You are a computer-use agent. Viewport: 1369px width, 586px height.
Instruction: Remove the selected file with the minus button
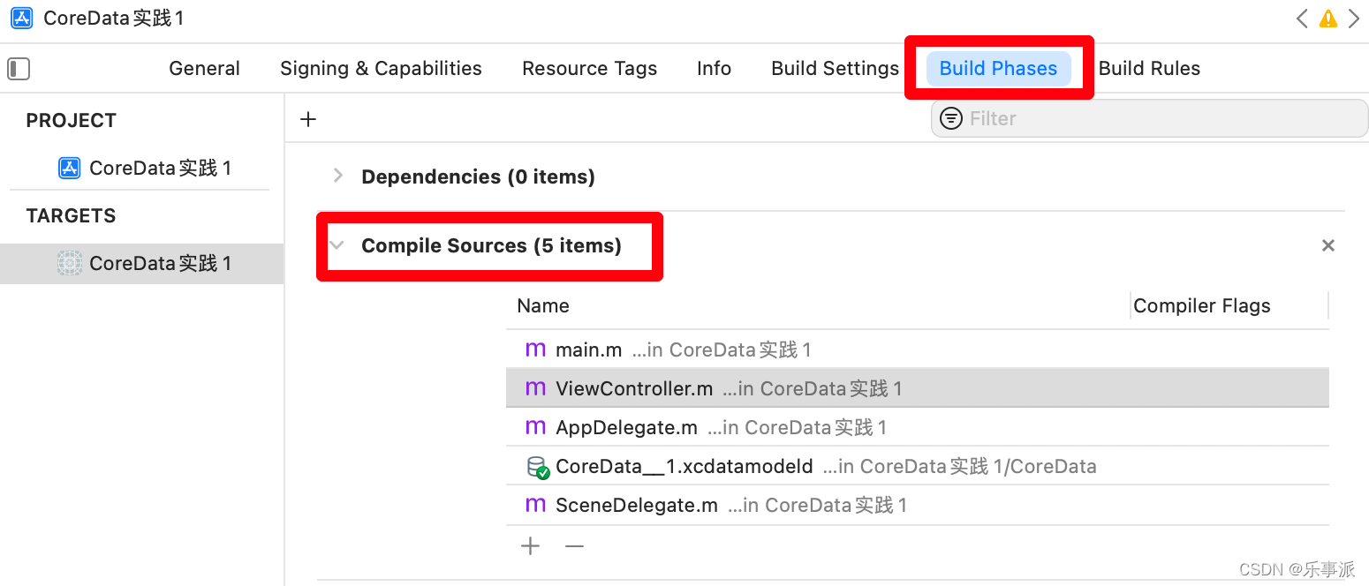click(575, 546)
